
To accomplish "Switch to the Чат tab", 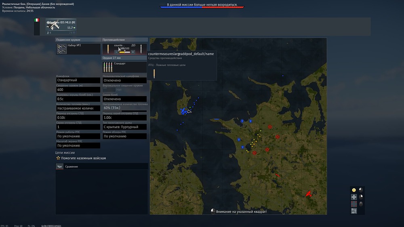I will [59, 166].
